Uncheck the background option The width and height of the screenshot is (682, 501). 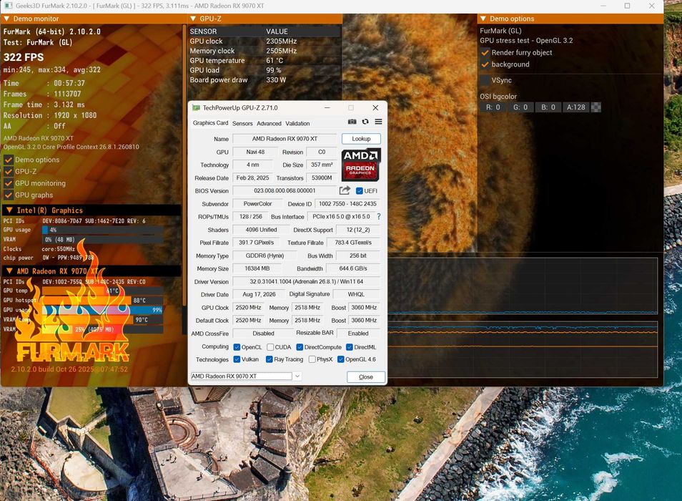pos(485,64)
